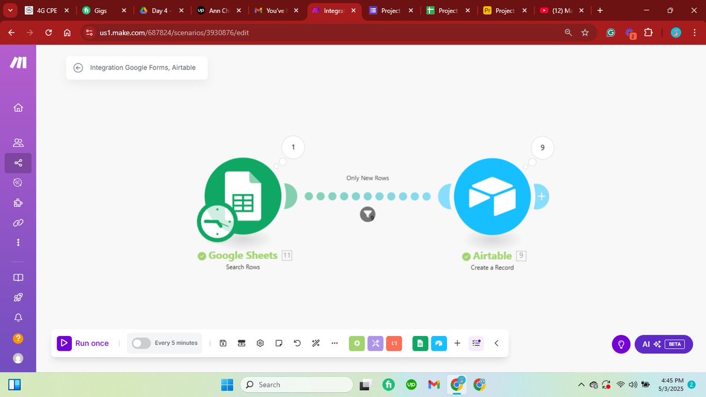Open the Make logo home link
Screen dimensions: 706x397
pos(18,64)
